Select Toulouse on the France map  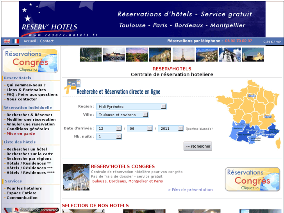click(252, 130)
